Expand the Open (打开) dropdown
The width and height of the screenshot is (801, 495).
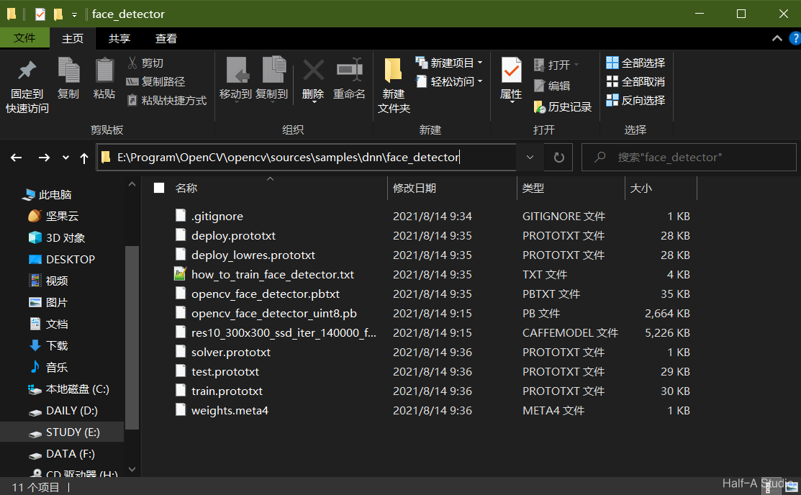pos(576,64)
